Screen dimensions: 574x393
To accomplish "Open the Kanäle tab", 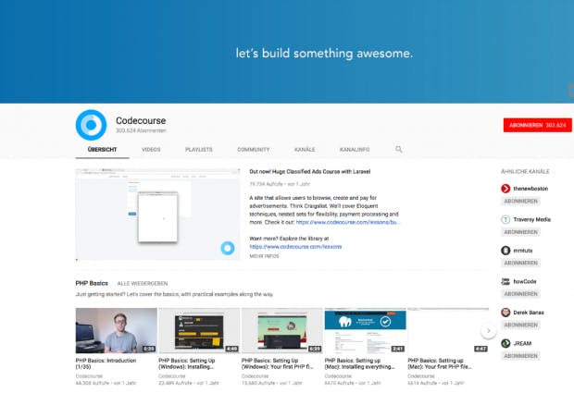I will 305,150.
